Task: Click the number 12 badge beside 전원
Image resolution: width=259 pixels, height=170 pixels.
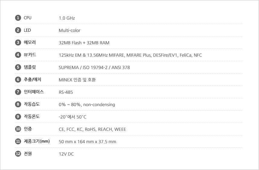Action: (18, 154)
